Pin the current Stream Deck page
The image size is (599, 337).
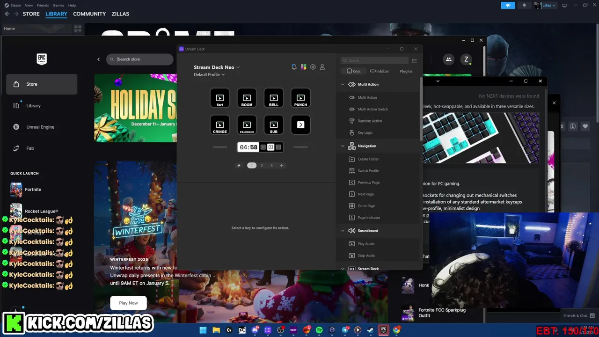[x=239, y=165]
